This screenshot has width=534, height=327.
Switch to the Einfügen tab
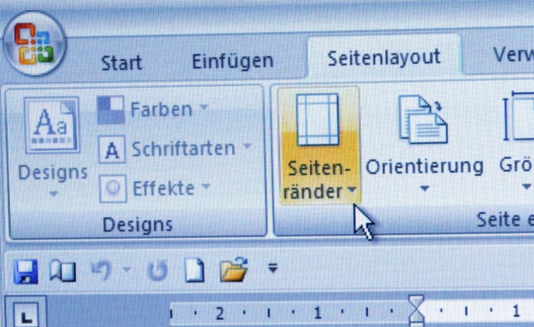point(233,61)
